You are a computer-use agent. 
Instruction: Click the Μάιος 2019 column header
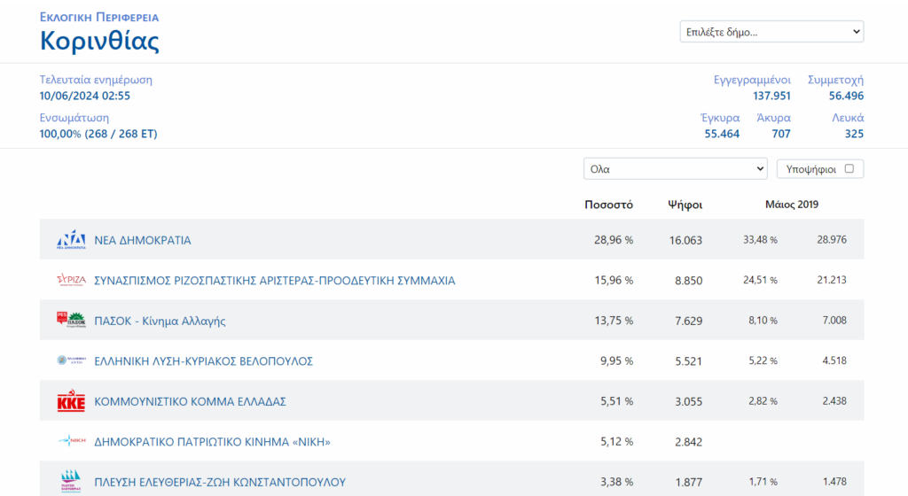792,204
